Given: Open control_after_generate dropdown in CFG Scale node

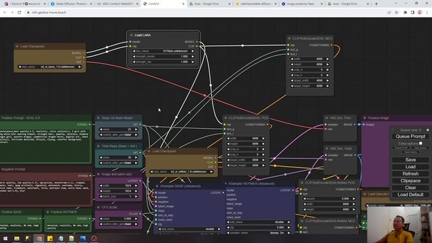Looking at the screenshot, I should pos(119,224).
